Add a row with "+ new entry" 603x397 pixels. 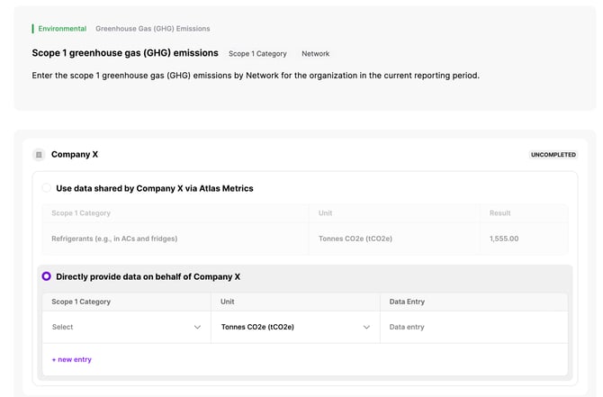tap(72, 359)
